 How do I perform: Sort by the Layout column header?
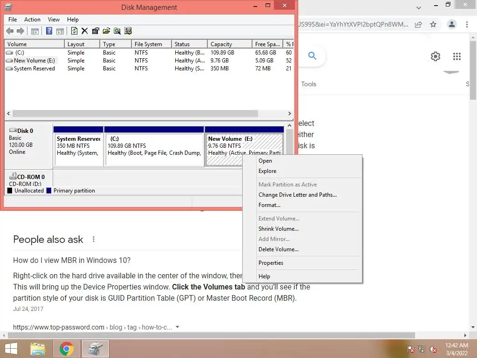(82, 44)
